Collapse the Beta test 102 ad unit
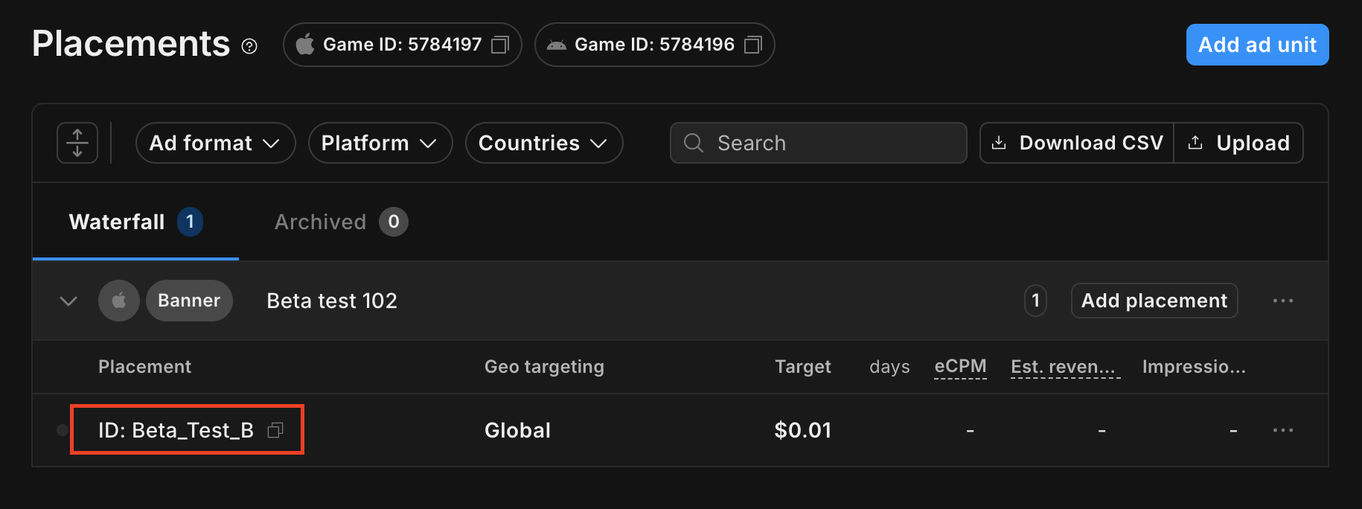 coord(68,301)
